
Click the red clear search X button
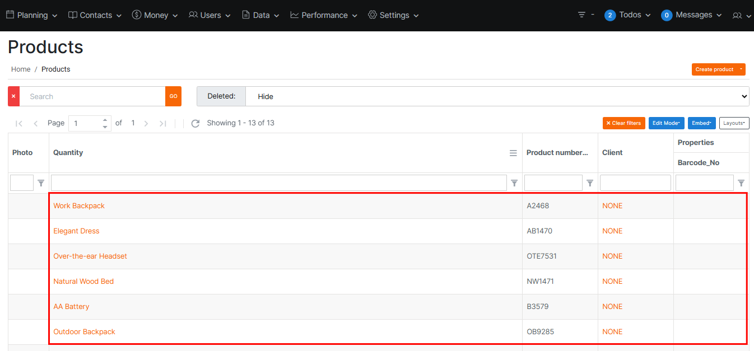(13, 96)
